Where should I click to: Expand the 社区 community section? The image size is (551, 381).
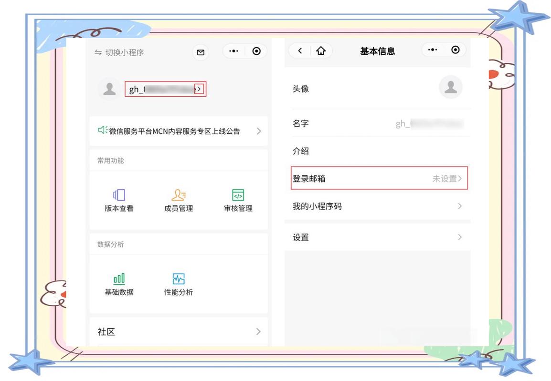(x=258, y=331)
